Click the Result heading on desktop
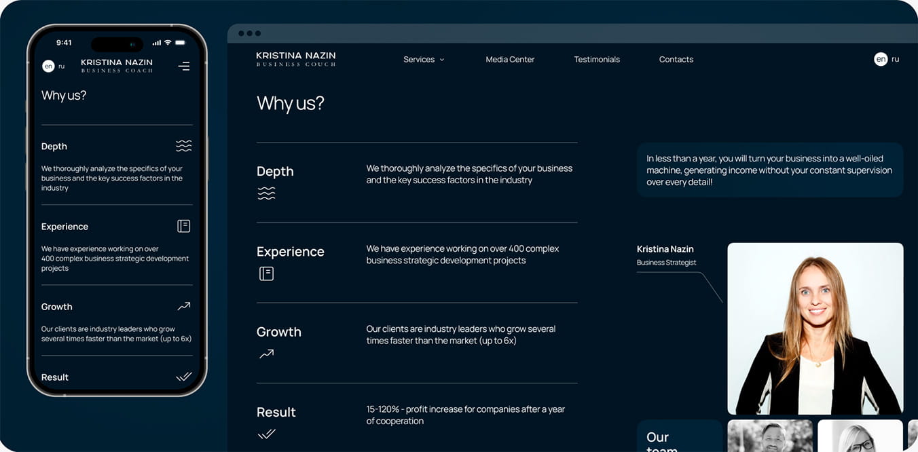Viewport: 918px width, 452px height. (x=276, y=412)
